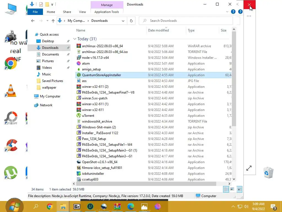Open the File ribbon tab
Image resolution: width=282 pixels, height=212 pixels.
[x=35, y=12]
